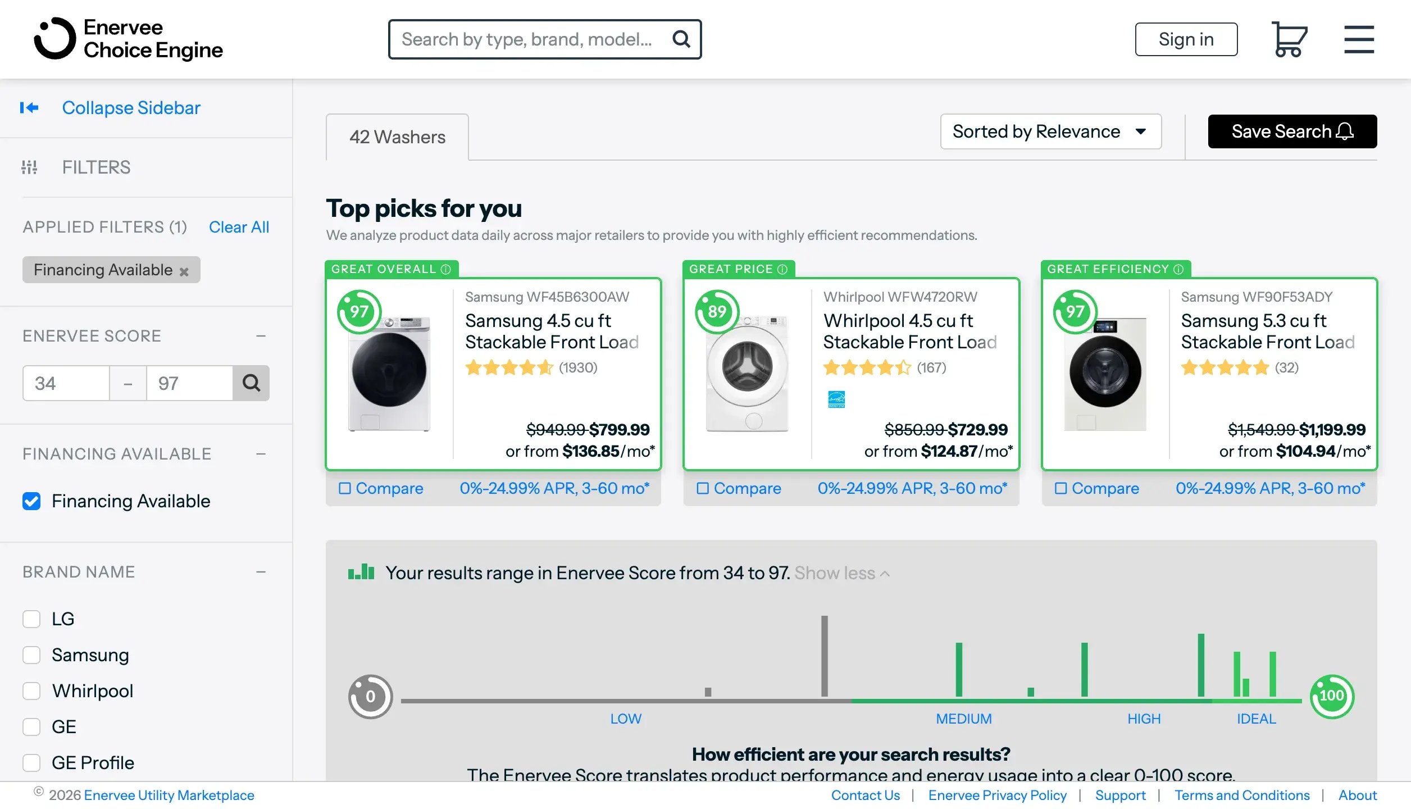Check the LG brand checkbox
Image resolution: width=1411 pixels, height=809 pixels.
[x=31, y=619]
